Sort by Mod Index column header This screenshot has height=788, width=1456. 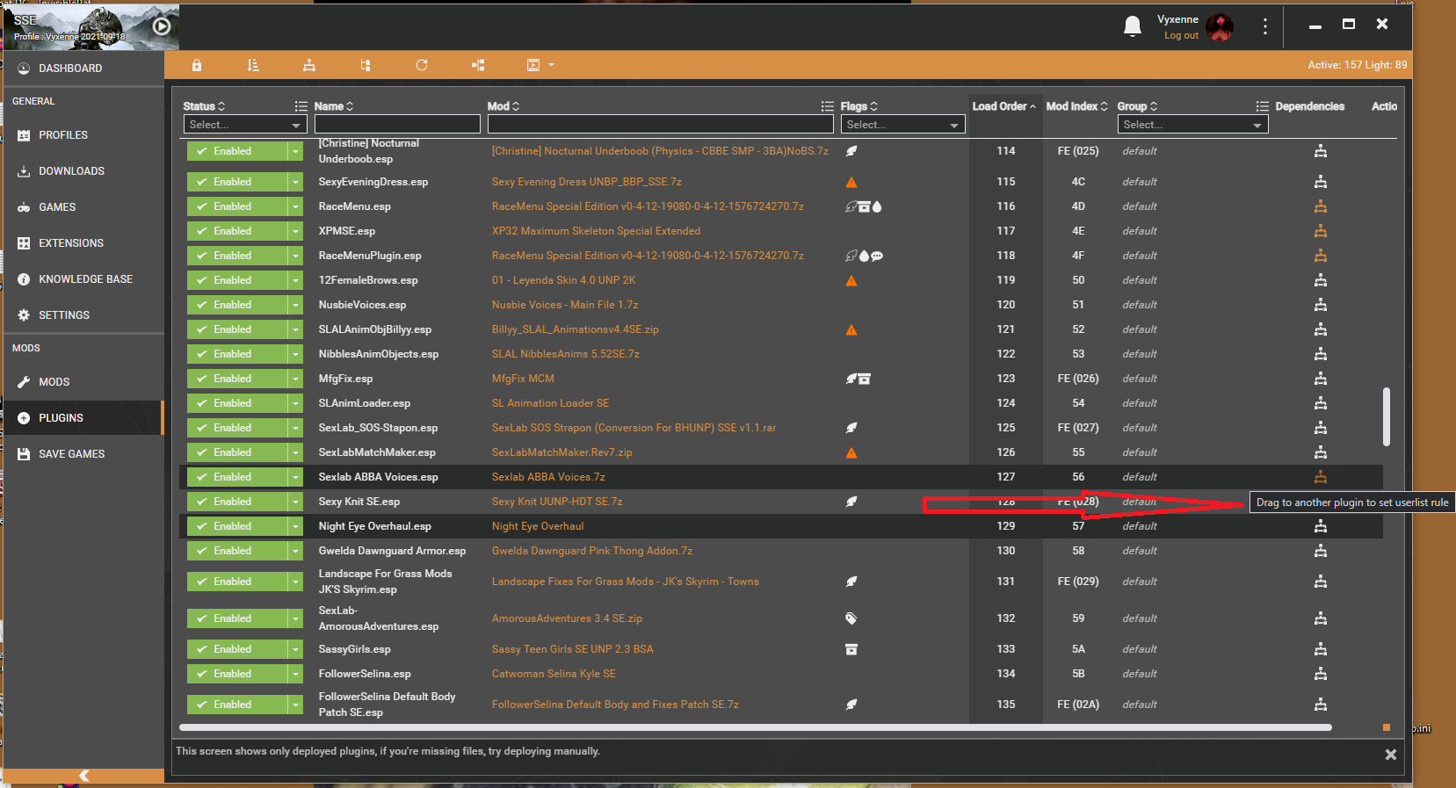(1076, 106)
